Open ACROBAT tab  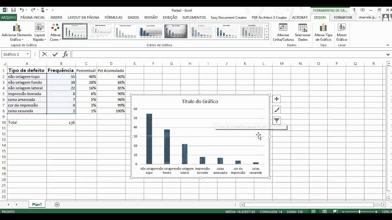click(300, 17)
